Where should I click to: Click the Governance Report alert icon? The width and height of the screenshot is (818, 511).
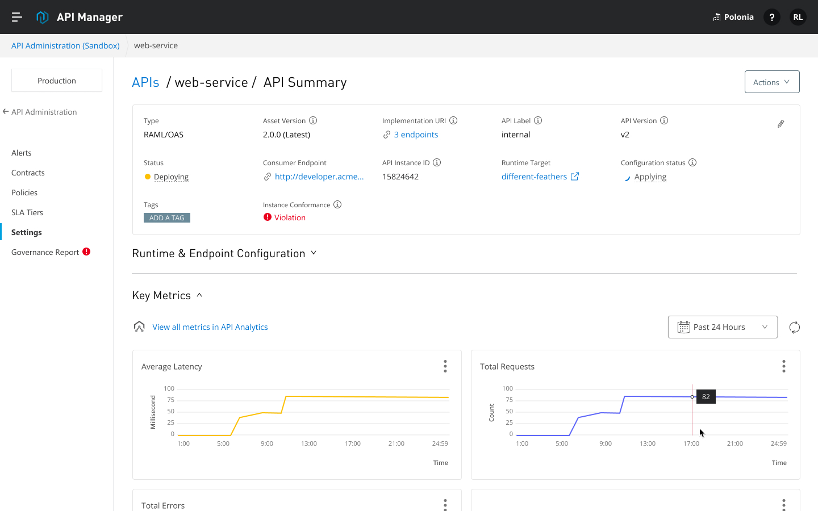86,252
